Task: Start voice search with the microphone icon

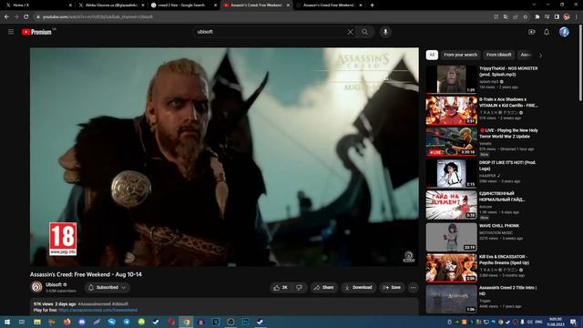Action: point(385,32)
